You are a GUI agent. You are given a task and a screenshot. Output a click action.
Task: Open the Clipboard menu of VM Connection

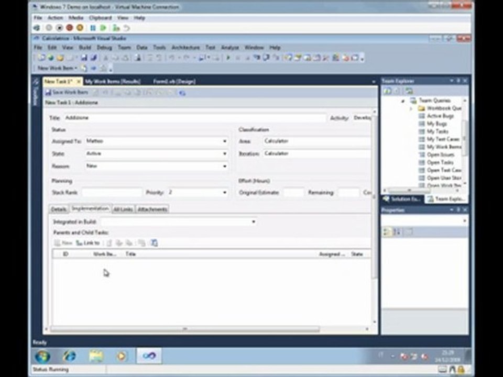(x=101, y=18)
